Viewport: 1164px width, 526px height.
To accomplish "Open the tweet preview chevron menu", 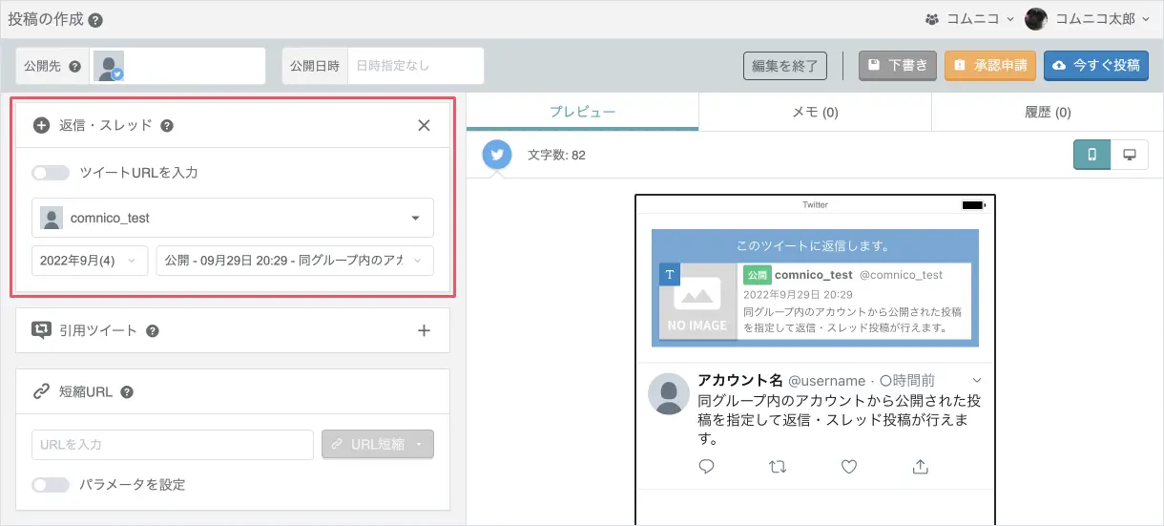I will tap(976, 380).
